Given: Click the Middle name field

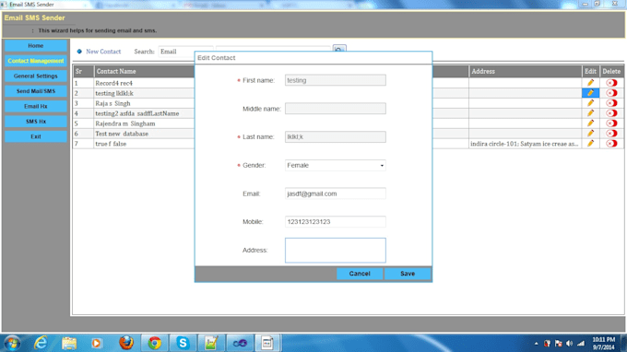Looking at the screenshot, I should [335, 109].
